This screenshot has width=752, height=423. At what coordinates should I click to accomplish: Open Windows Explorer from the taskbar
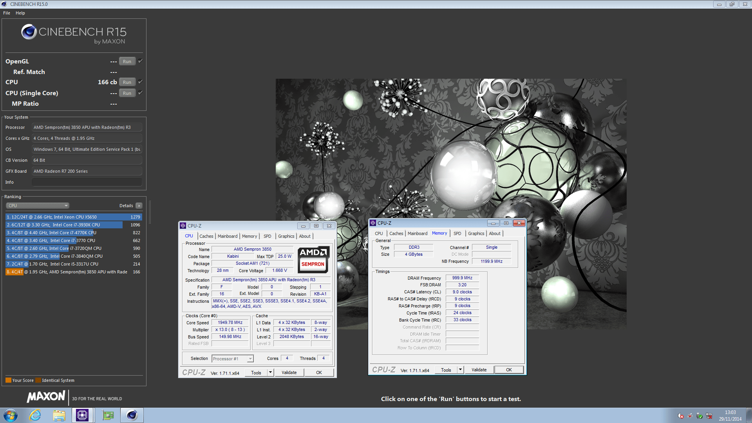tap(59, 415)
